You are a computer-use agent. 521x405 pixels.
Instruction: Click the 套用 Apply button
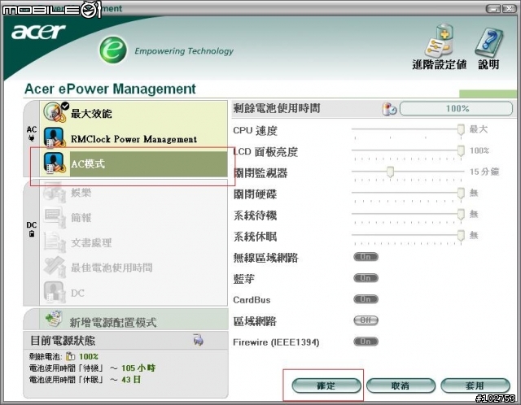[475, 385]
